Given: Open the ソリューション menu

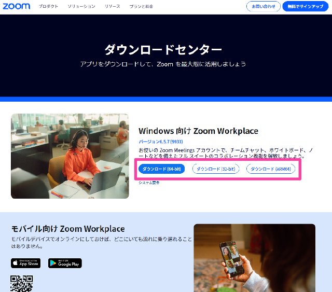Looking at the screenshot, I should (81, 7).
